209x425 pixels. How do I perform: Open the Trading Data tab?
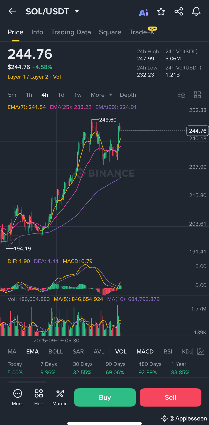(71, 32)
